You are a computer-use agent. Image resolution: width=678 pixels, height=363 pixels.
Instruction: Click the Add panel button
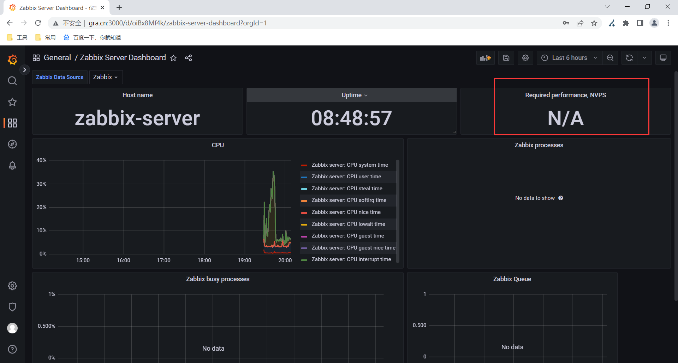point(486,58)
